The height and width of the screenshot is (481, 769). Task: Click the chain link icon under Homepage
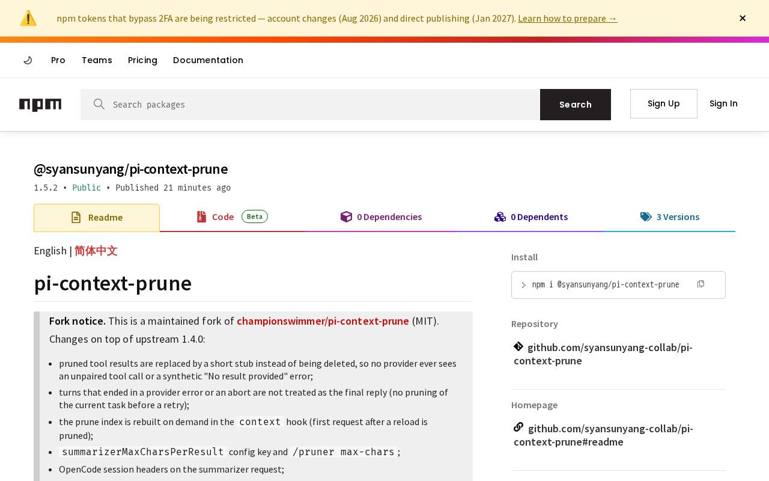point(518,427)
